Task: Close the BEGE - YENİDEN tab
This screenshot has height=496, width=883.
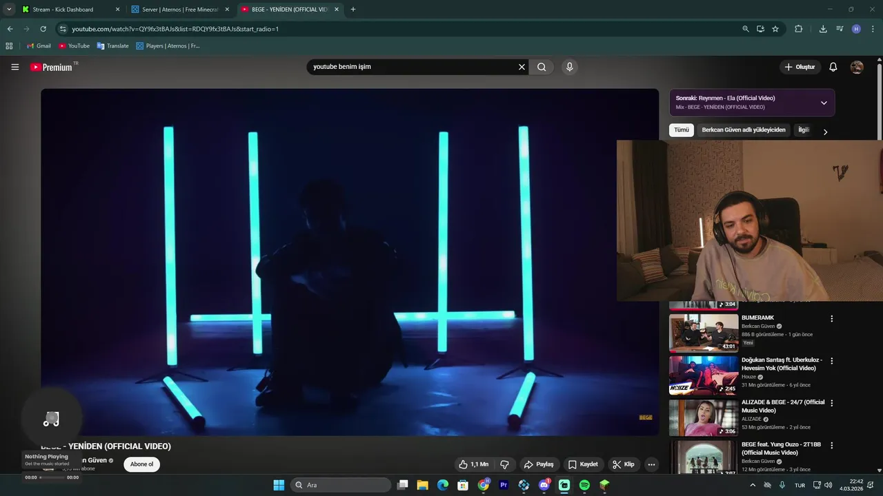Action: (x=337, y=10)
